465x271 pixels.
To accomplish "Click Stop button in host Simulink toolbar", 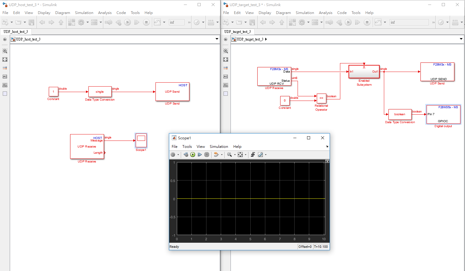I will (x=146, y=22).
